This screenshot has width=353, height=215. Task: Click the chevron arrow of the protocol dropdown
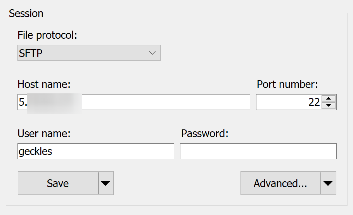(152, 53)
